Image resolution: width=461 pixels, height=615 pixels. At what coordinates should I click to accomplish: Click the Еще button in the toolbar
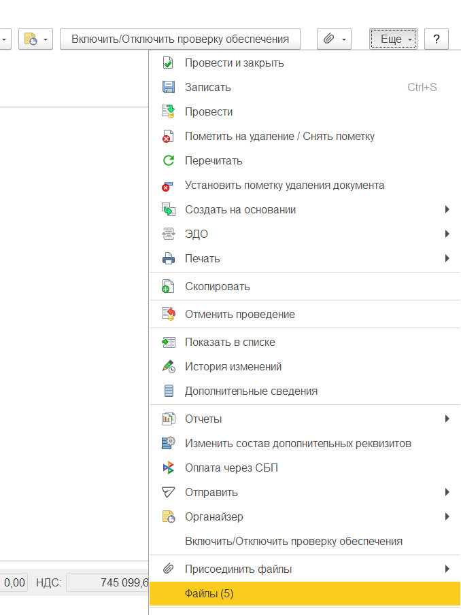point(393,39)
